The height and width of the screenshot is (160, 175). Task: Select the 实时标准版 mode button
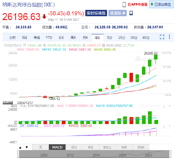tap(96, 13)
